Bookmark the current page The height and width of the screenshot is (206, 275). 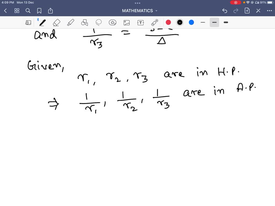(x=39, y=11)
